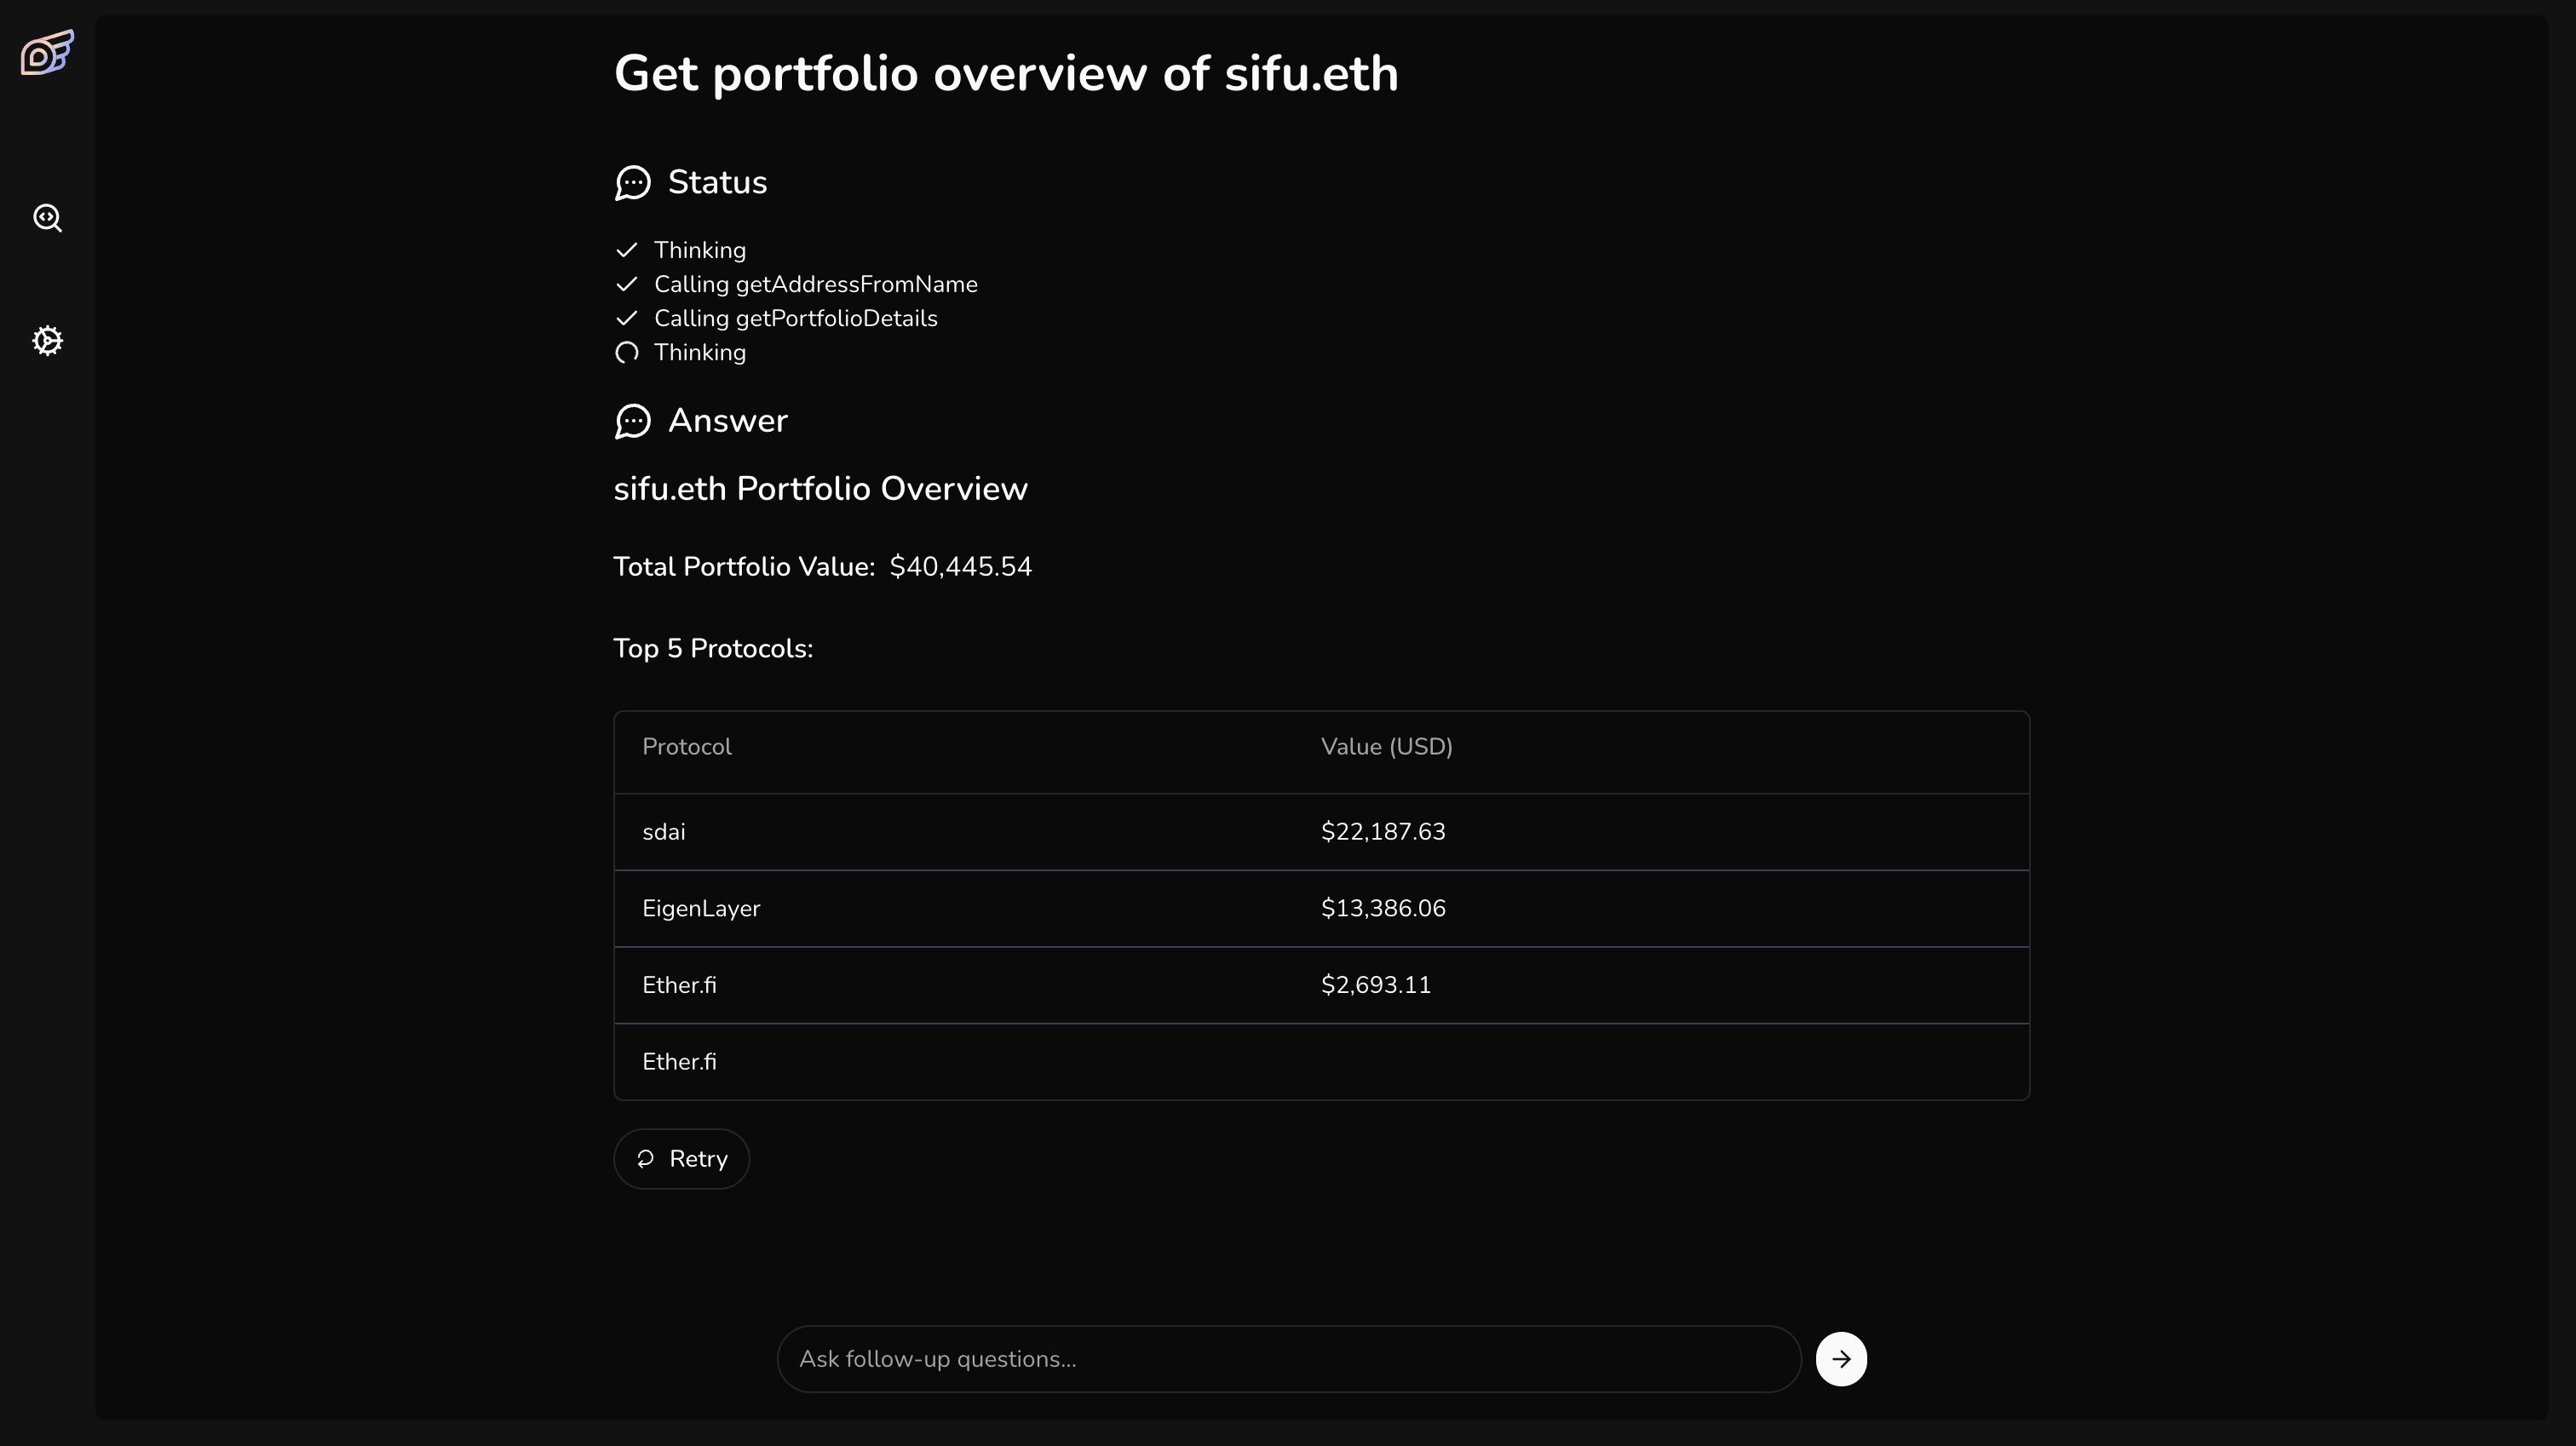
Task: Click the page title Get portfolio overview
Action: coord(1006,74)
